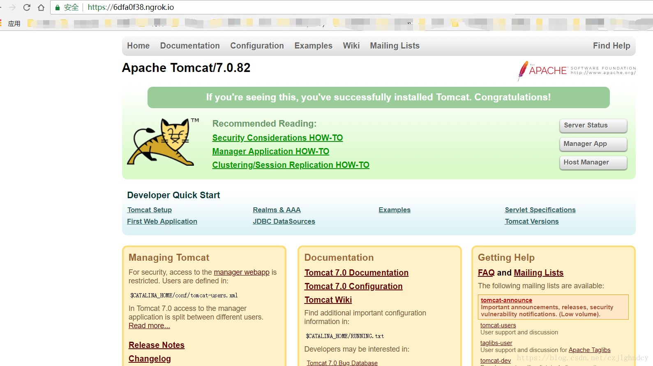Open the First Web Application link
The width and height of the screenshot is (653, 366).
[162, 221]
